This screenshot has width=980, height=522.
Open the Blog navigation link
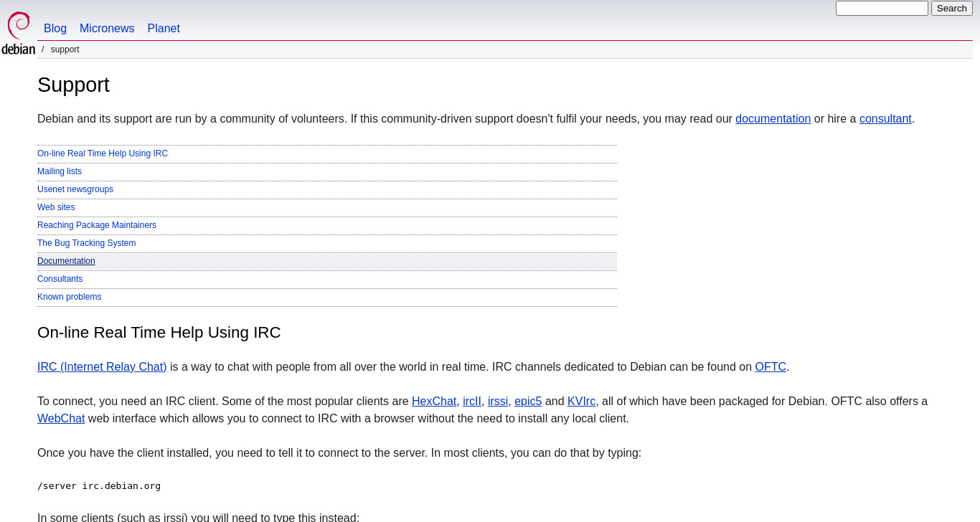pos(55,29)
